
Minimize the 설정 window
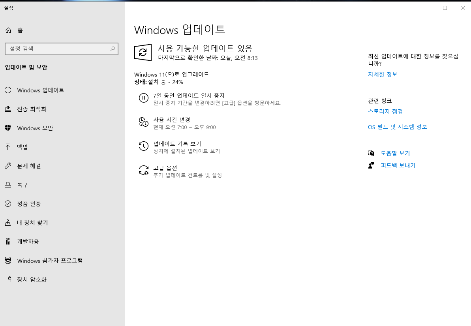426,8
